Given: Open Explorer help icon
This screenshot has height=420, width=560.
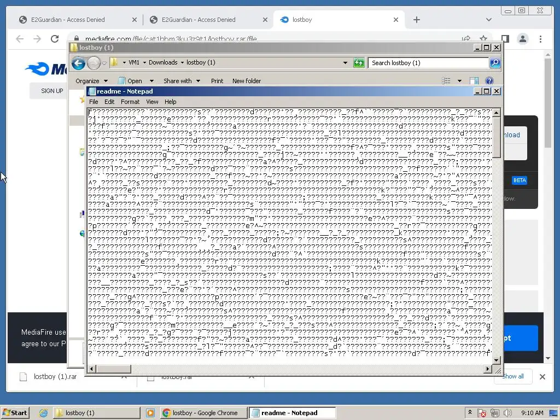Looking at the screenshot, I should (x=489, y=81).
